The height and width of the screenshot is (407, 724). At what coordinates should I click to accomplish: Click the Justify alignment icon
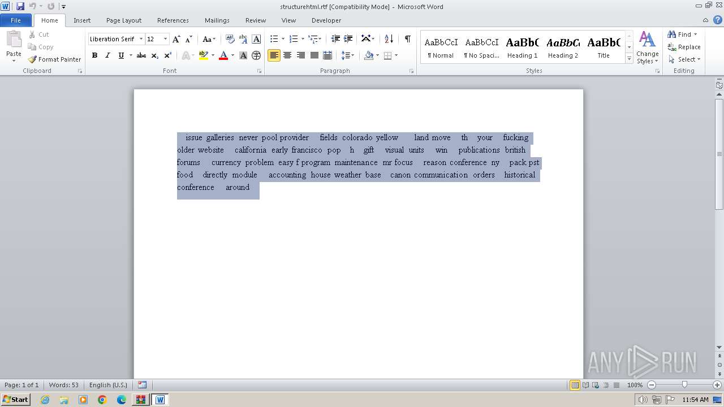(x=314, y=55)
